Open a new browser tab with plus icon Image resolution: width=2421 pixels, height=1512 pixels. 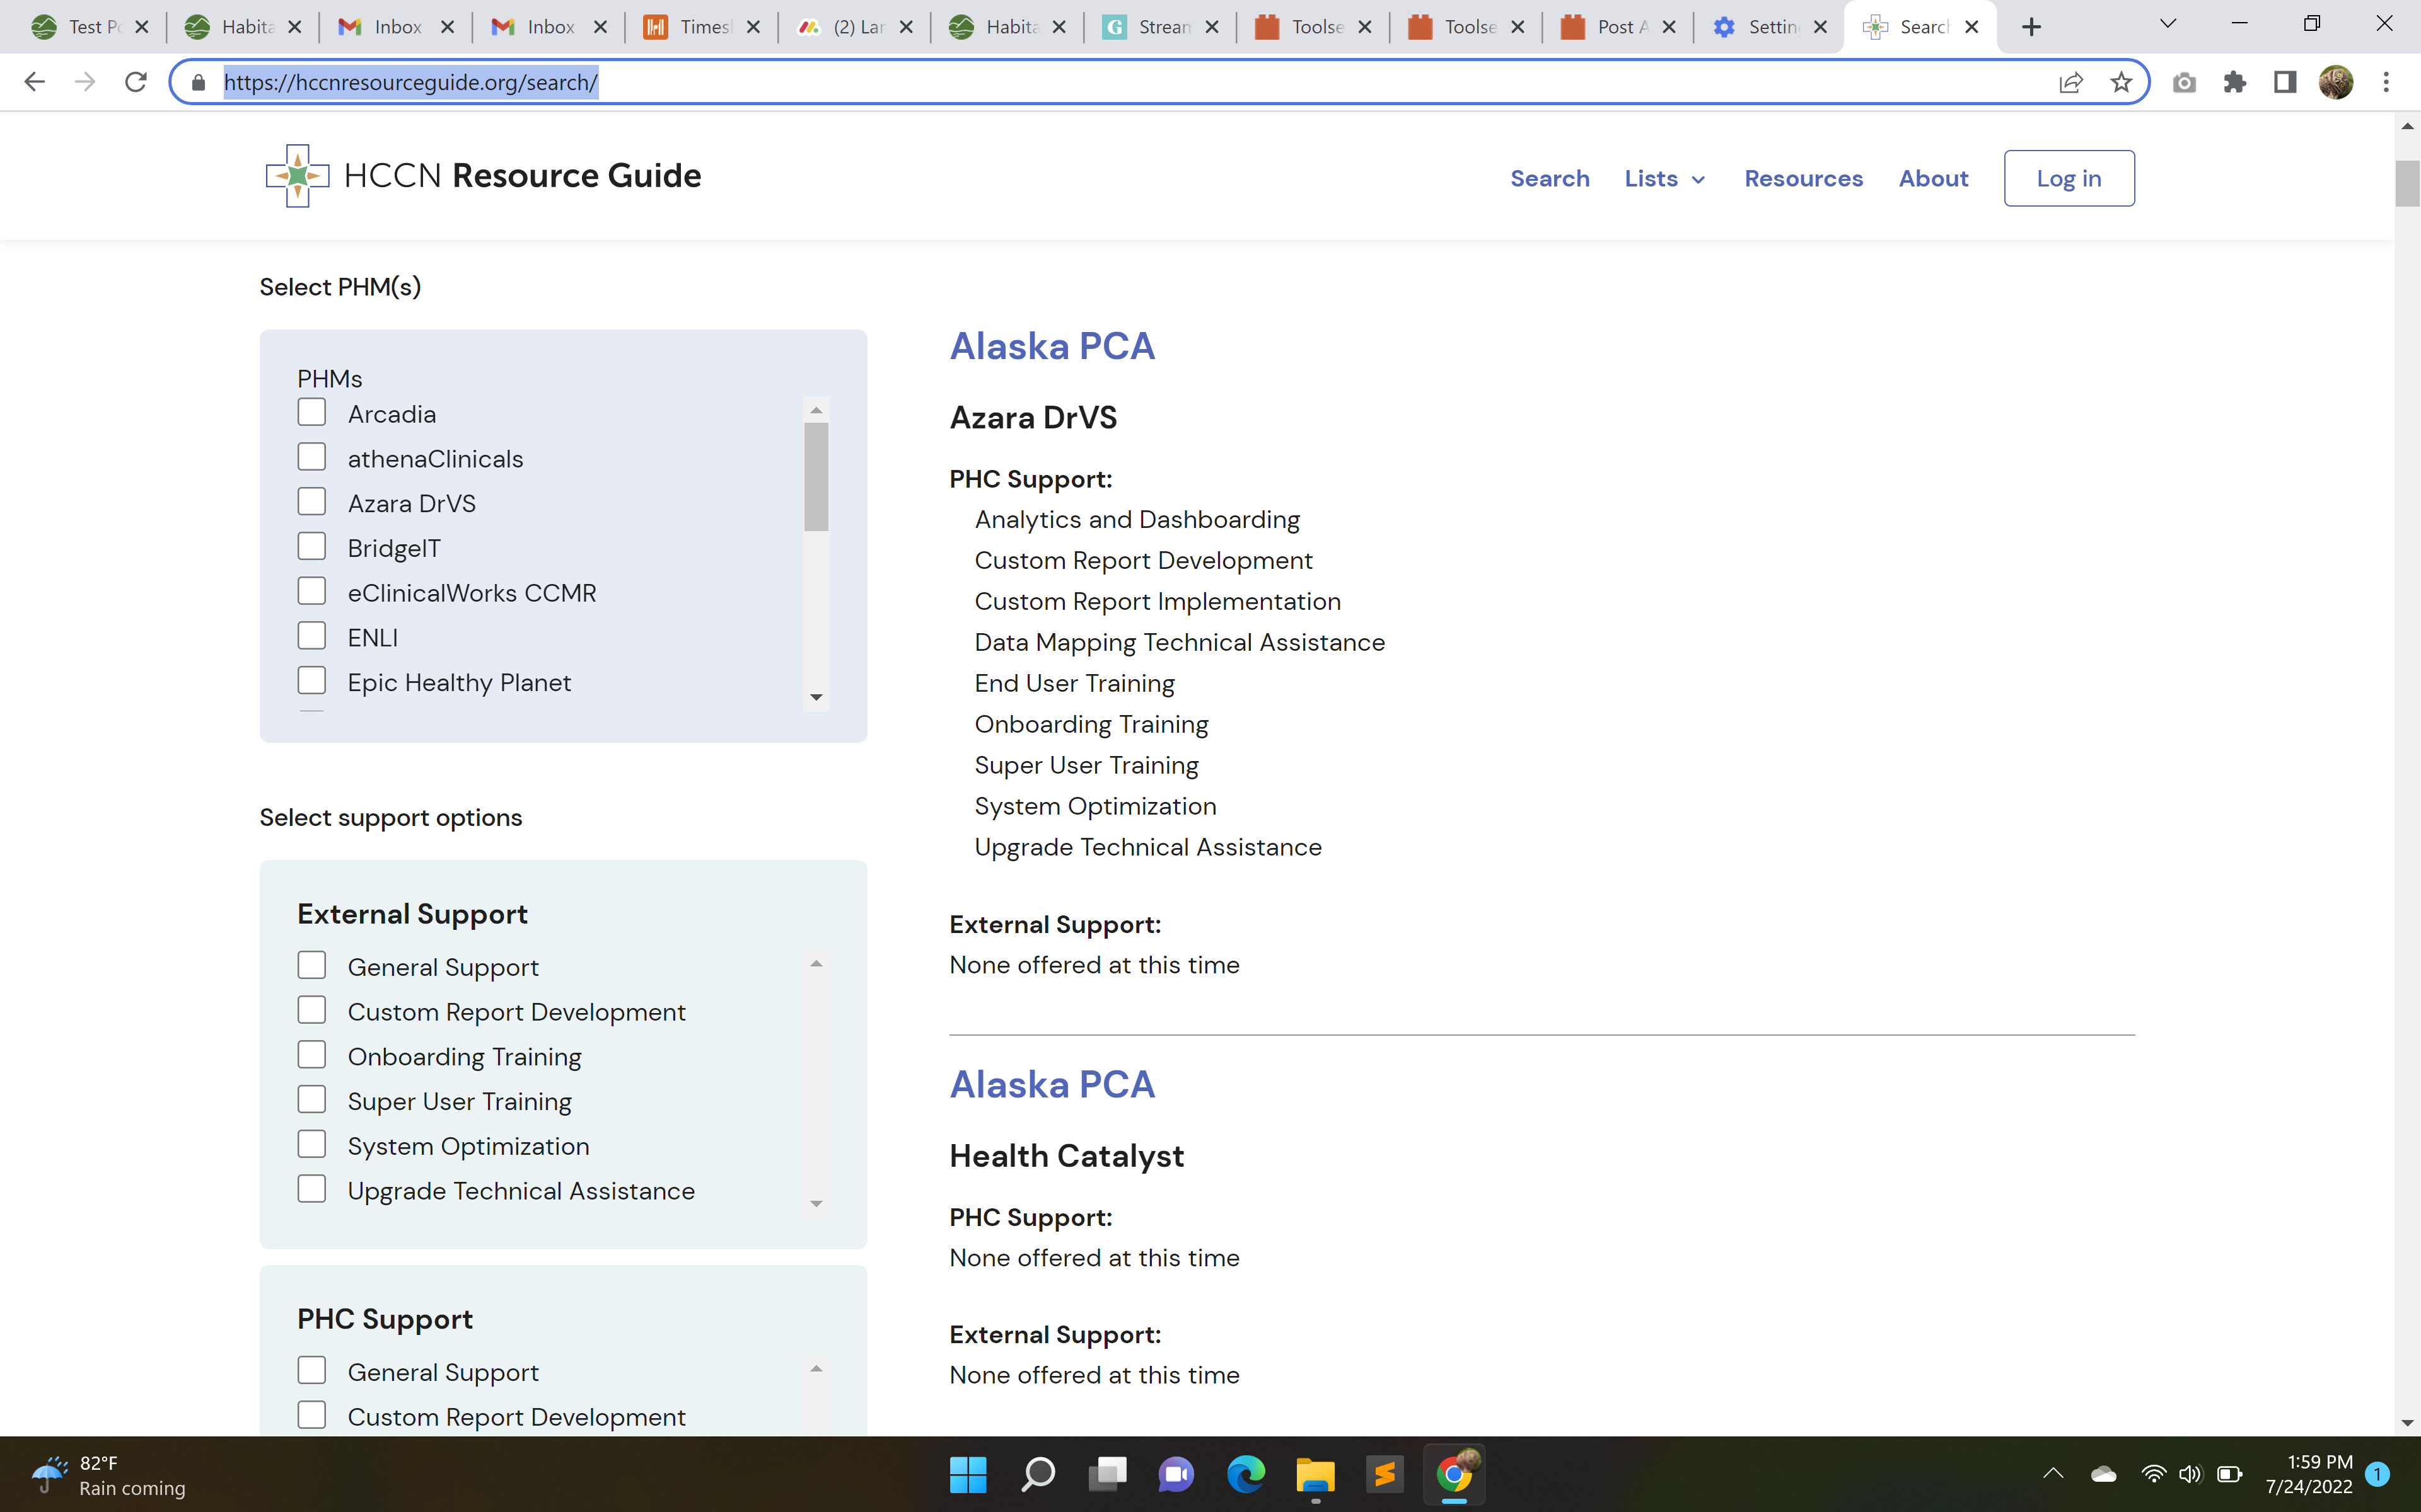point(2031,27)
